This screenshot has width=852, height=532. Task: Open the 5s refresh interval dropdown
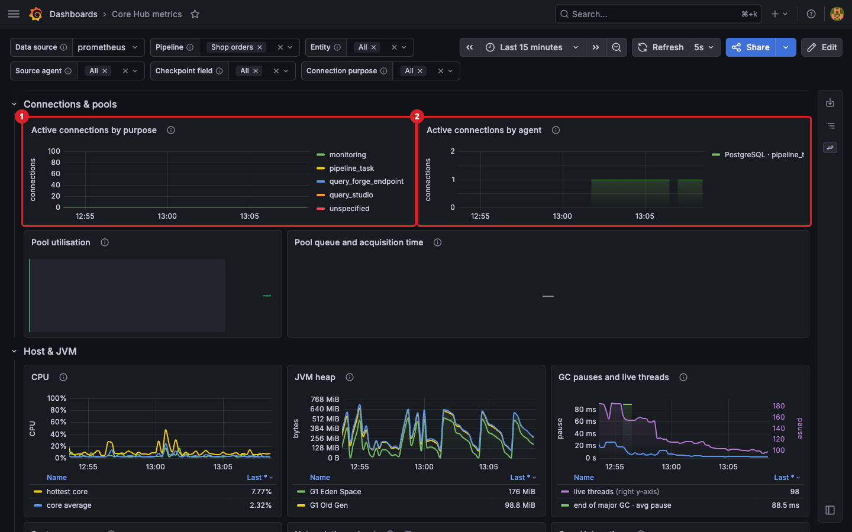click(x=704, y=47)
